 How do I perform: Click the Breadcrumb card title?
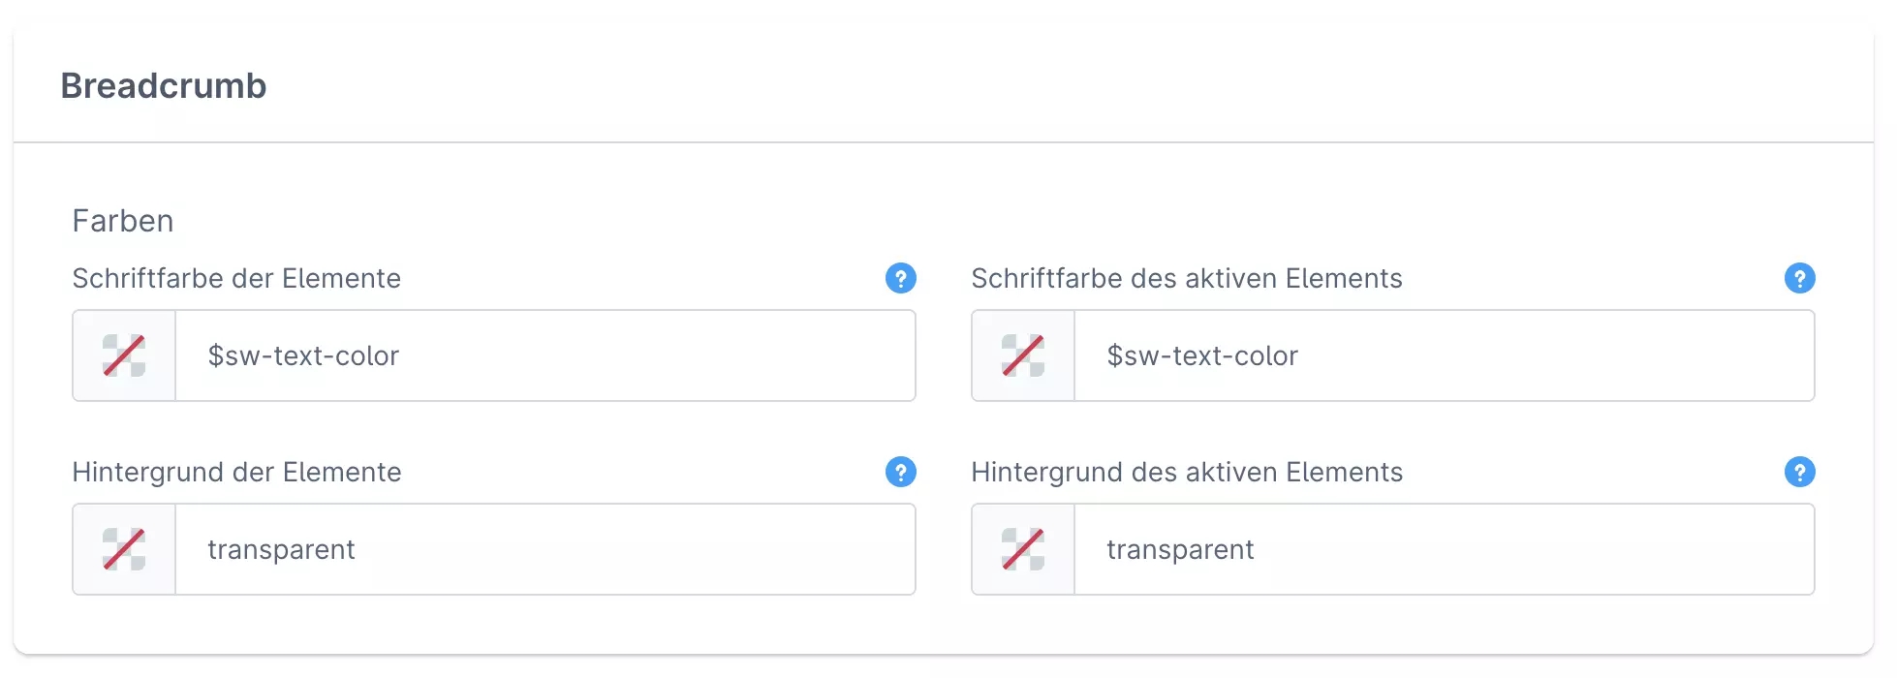(x=163, y=86)
